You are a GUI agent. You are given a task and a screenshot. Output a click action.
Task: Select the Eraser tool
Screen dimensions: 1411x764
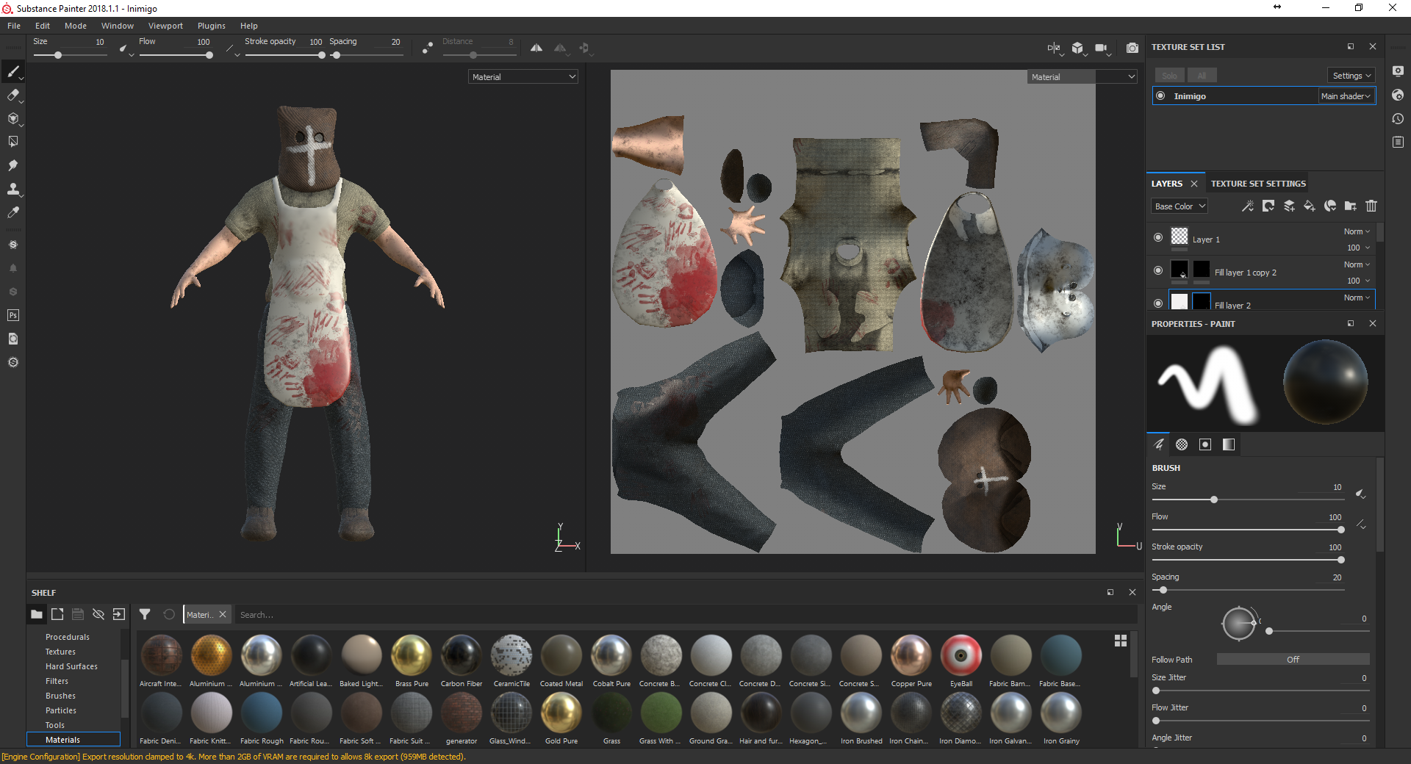[x=13, y=95]
